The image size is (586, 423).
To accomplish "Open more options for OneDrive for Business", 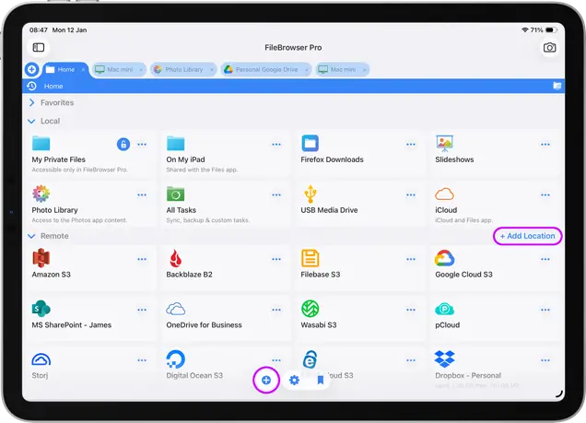I will click(x=276, y=310).
